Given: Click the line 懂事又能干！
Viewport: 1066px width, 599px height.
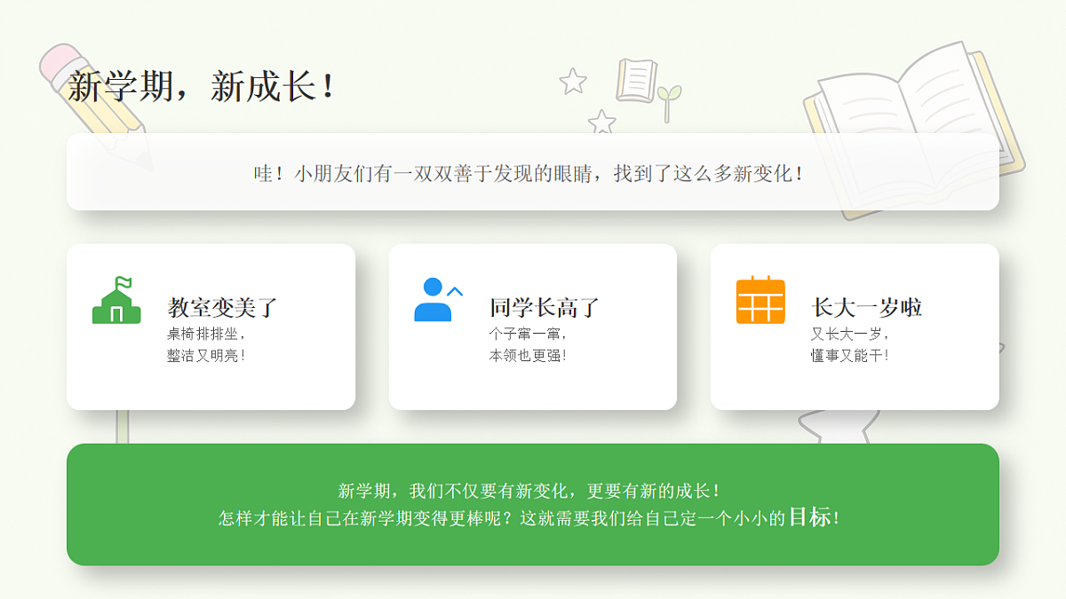Looking at the screenshot, I should click(851, 355).
